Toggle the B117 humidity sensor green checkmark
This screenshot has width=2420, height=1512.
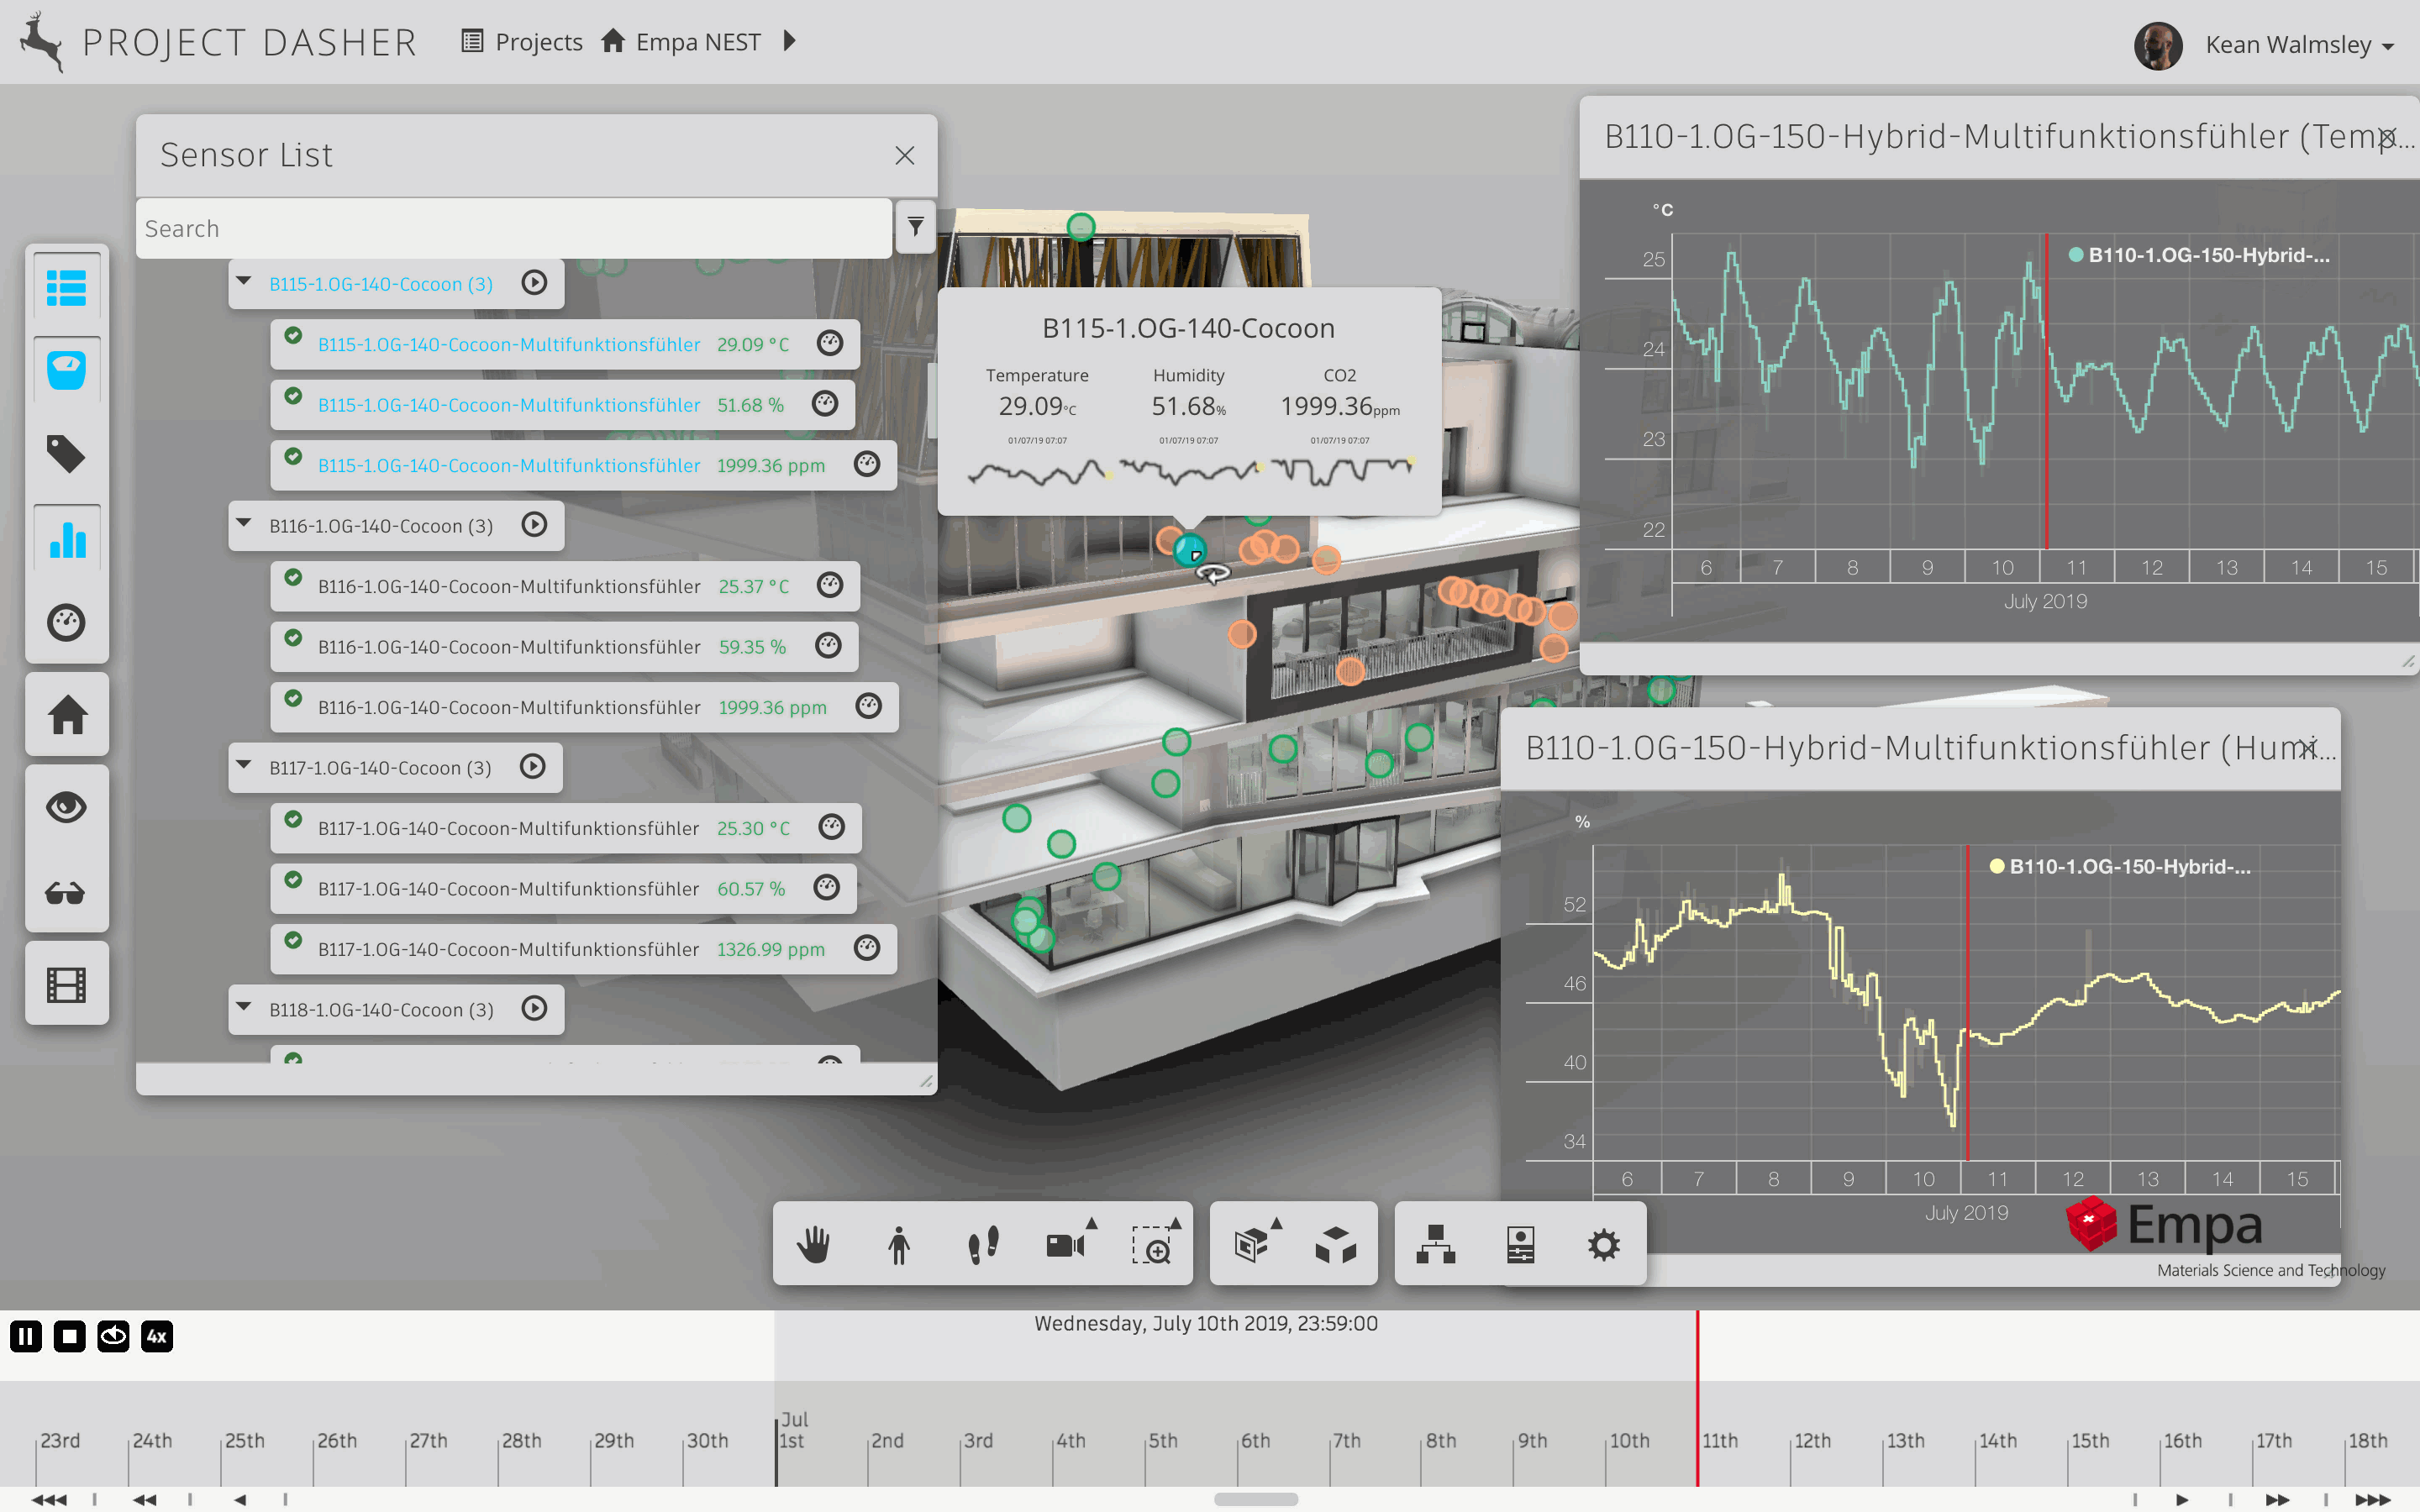pyautogui.click(x=293, y=880)
